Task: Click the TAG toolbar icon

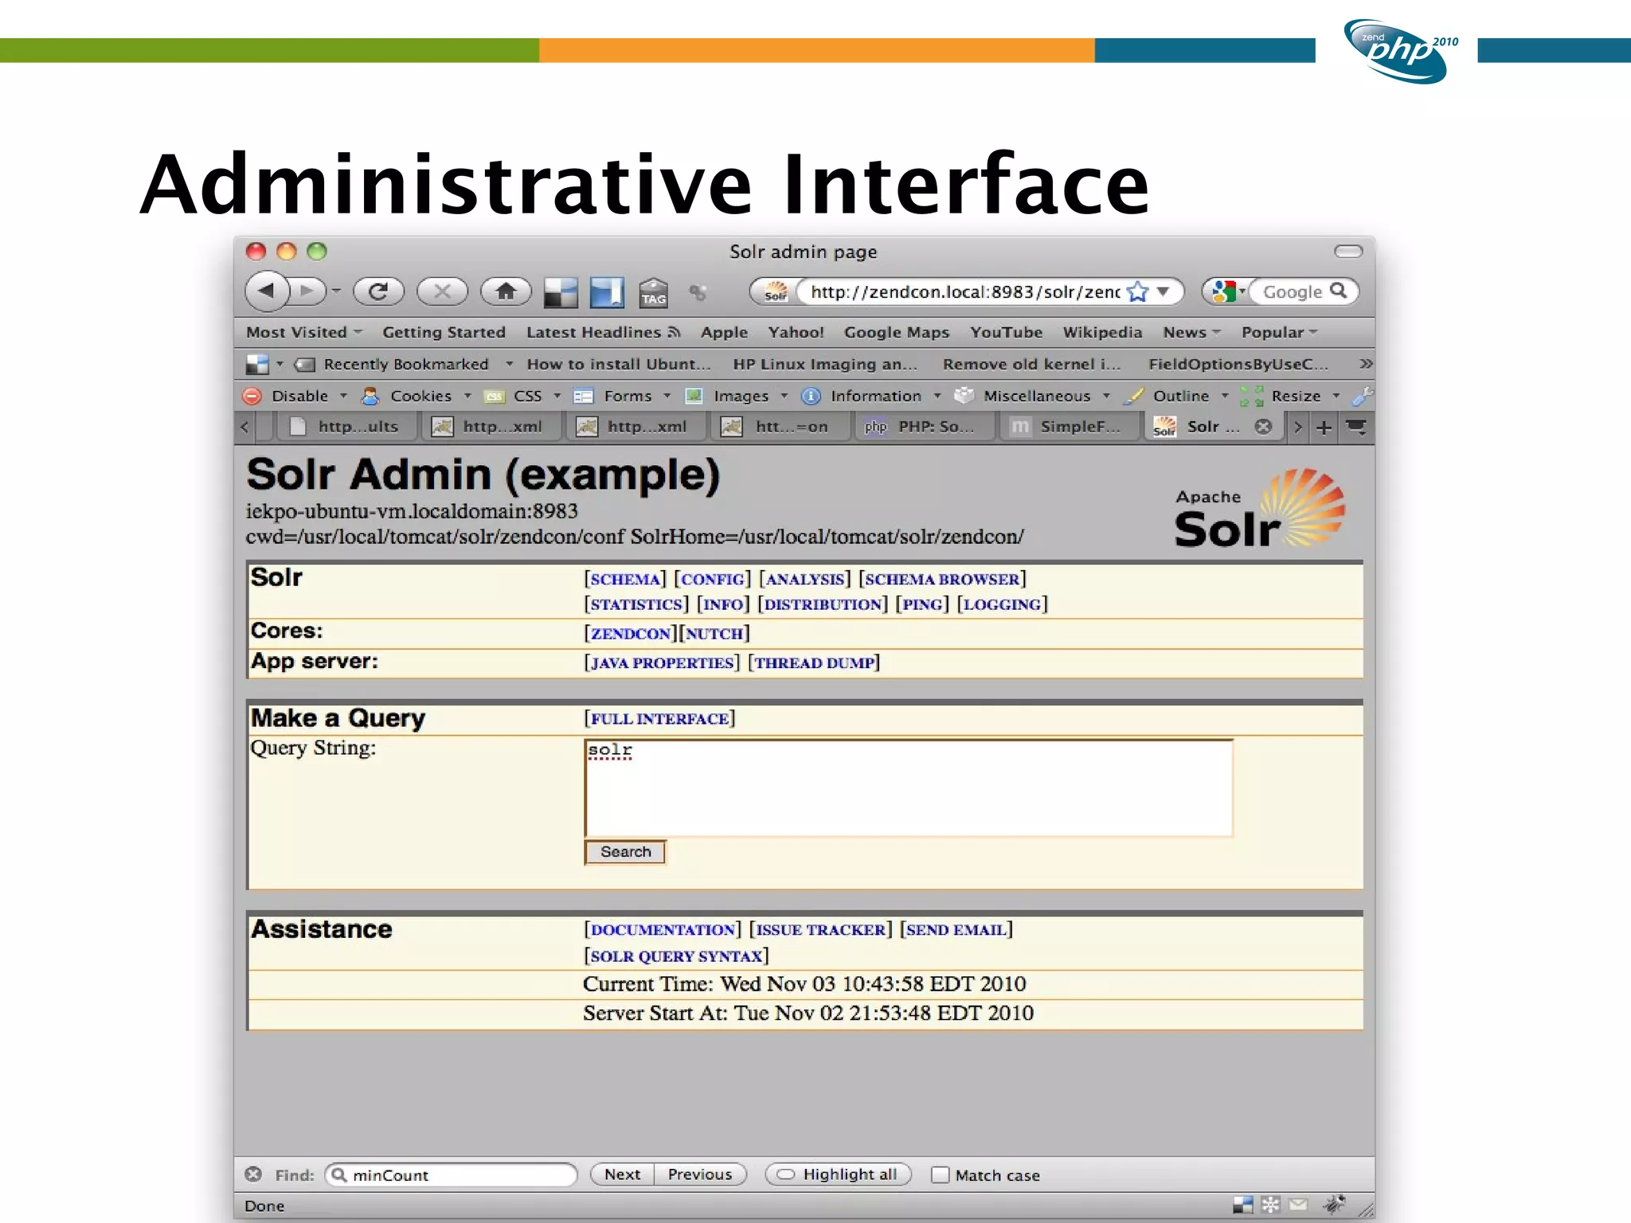Action: 653,293
